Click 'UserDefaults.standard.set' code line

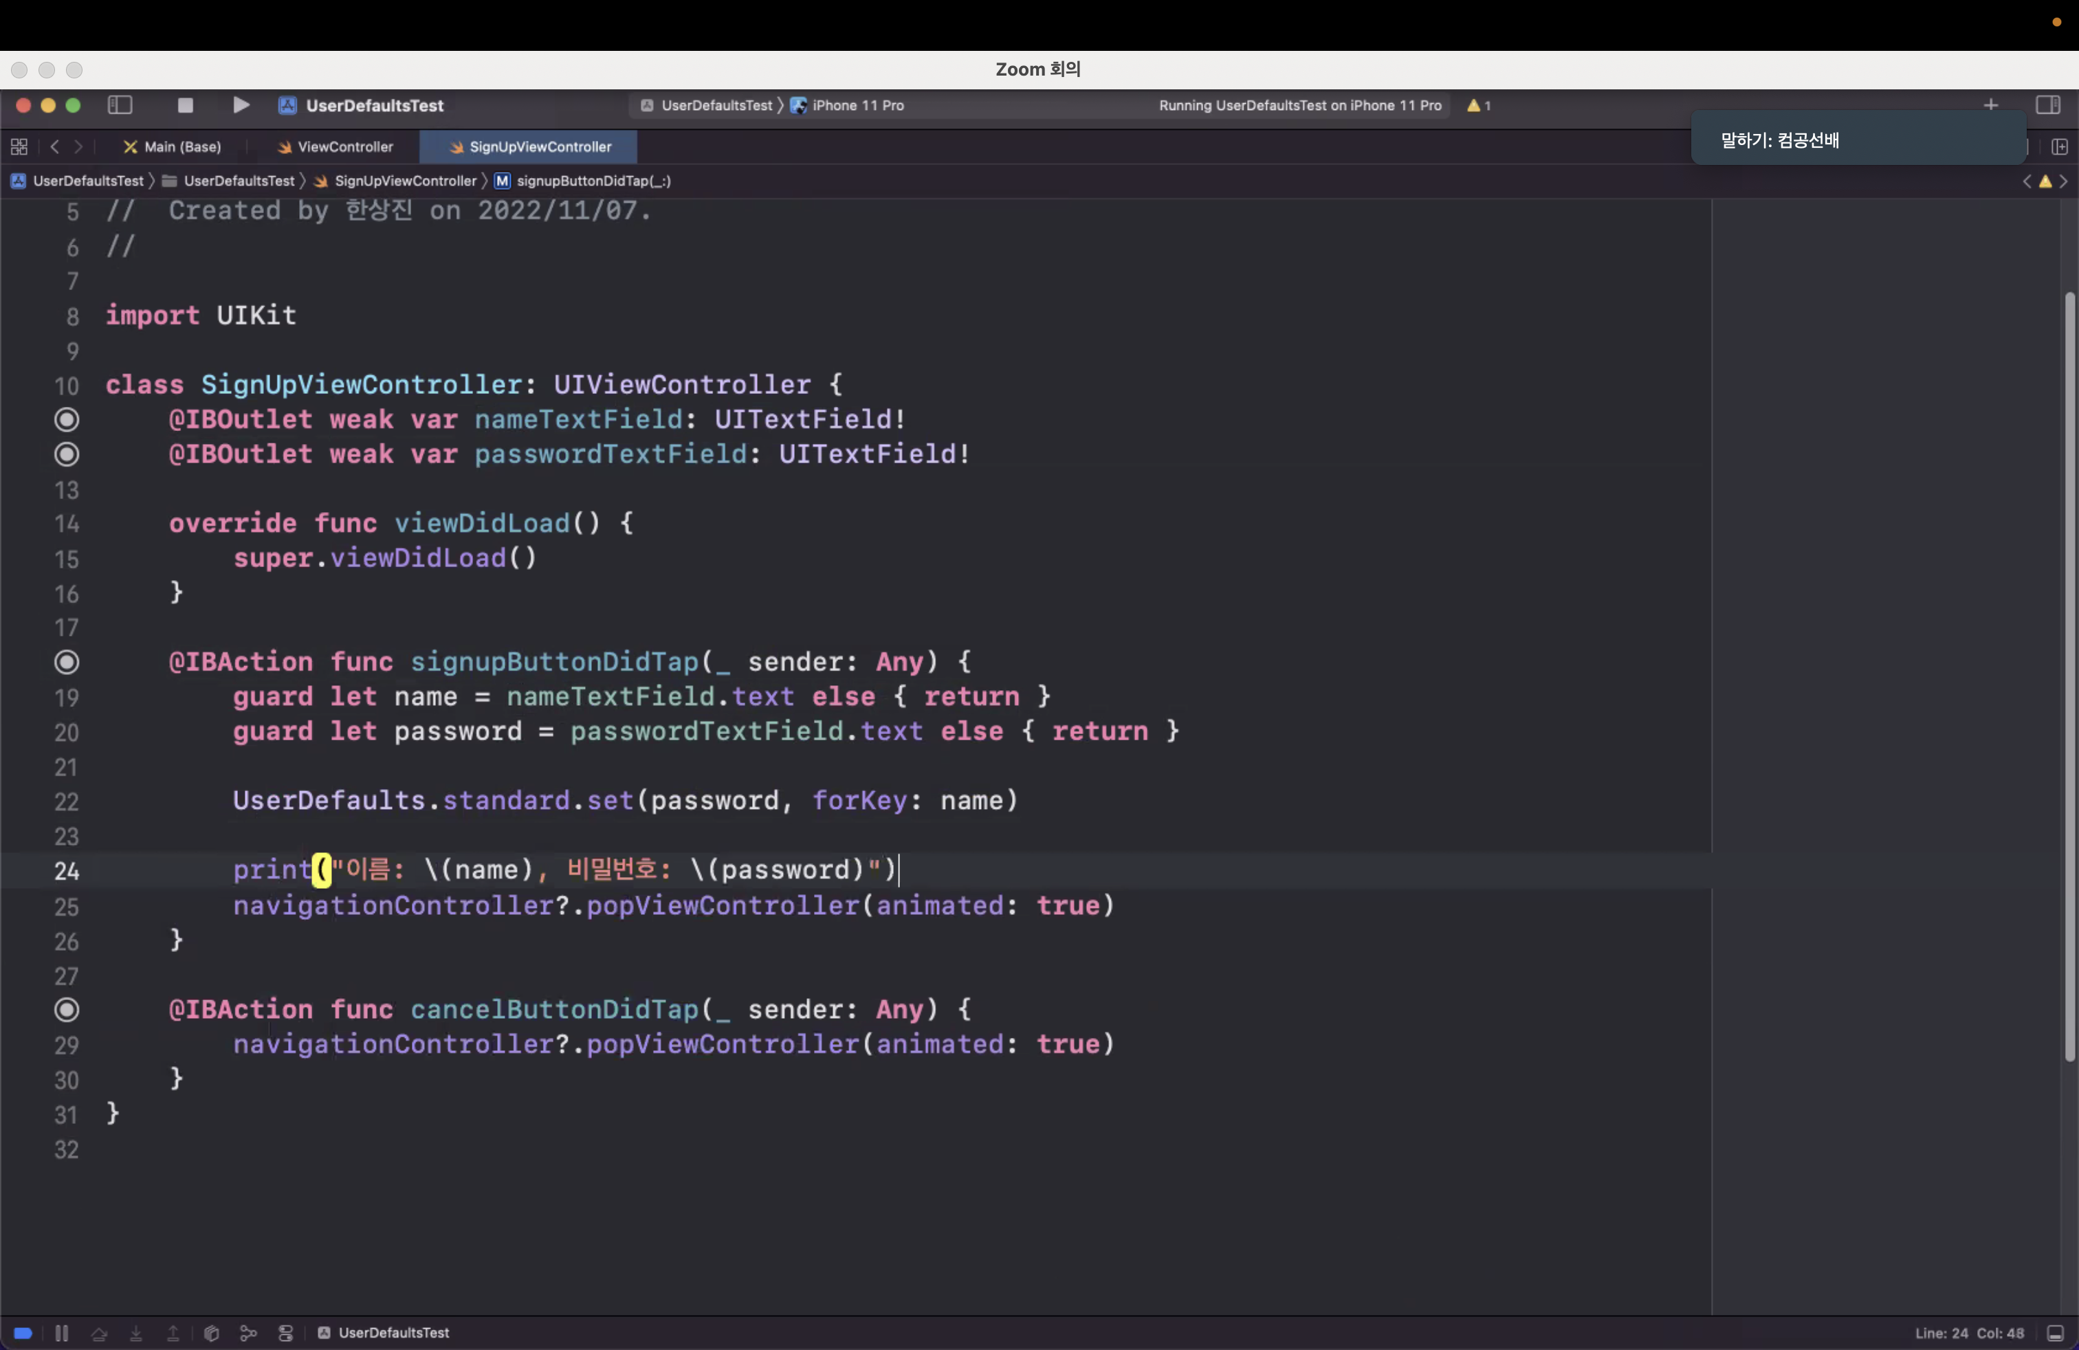point(626,800)
